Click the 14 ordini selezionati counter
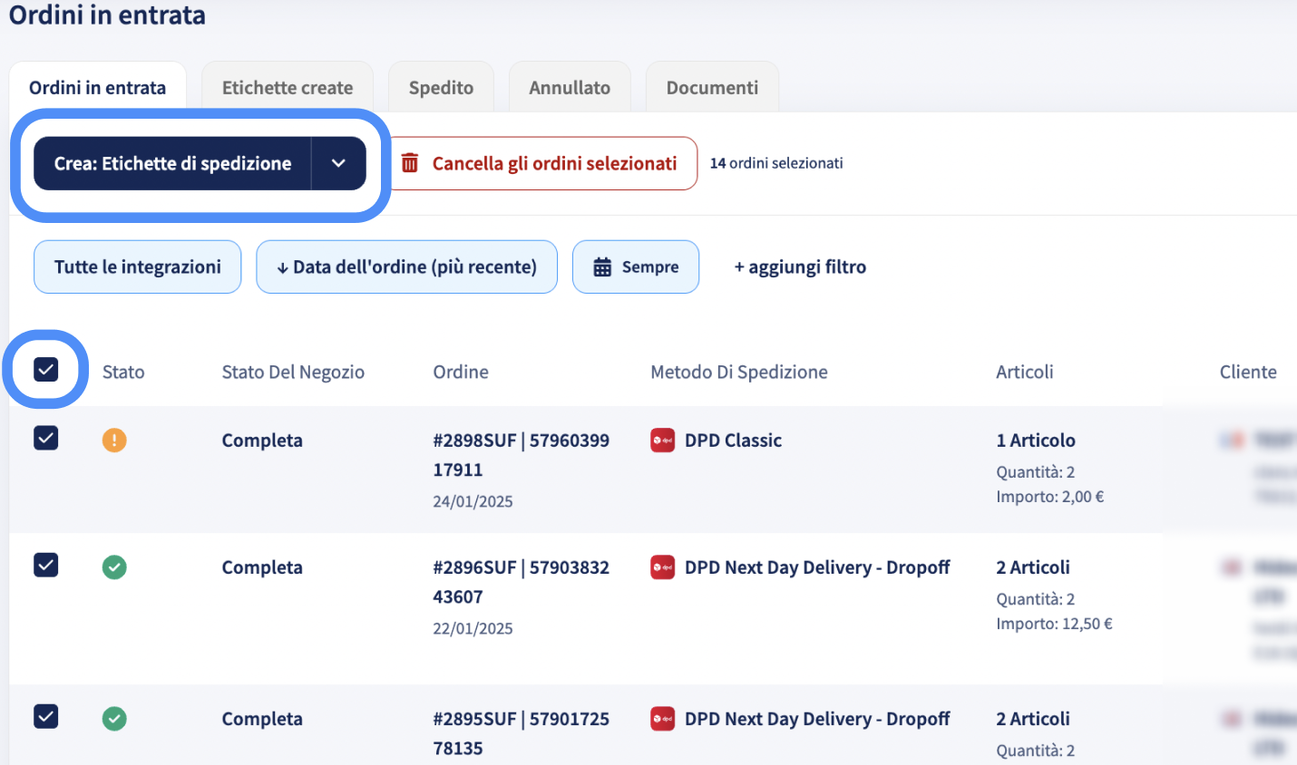The image size is (1297, 765). tap(776, 163)
